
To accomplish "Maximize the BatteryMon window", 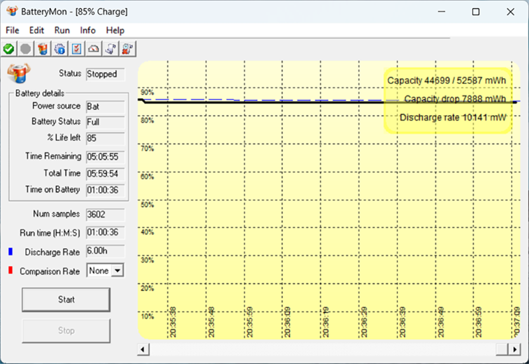I will click(x=475, y=12).
